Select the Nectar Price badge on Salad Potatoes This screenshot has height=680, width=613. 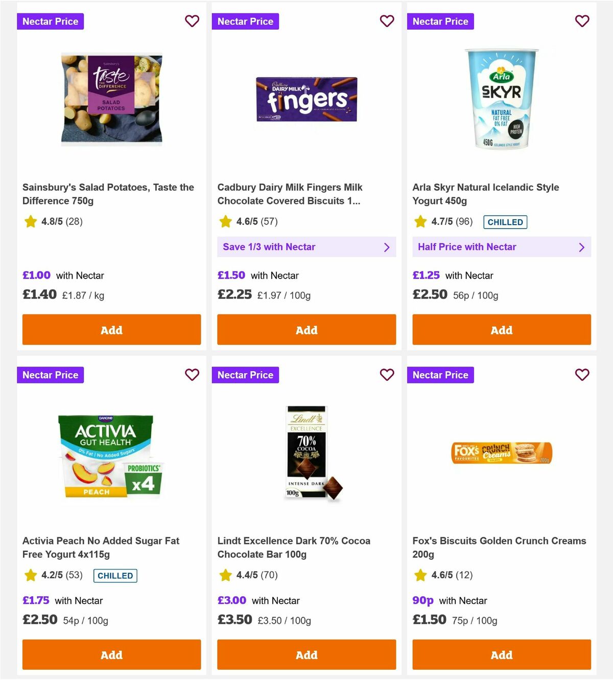50,21
